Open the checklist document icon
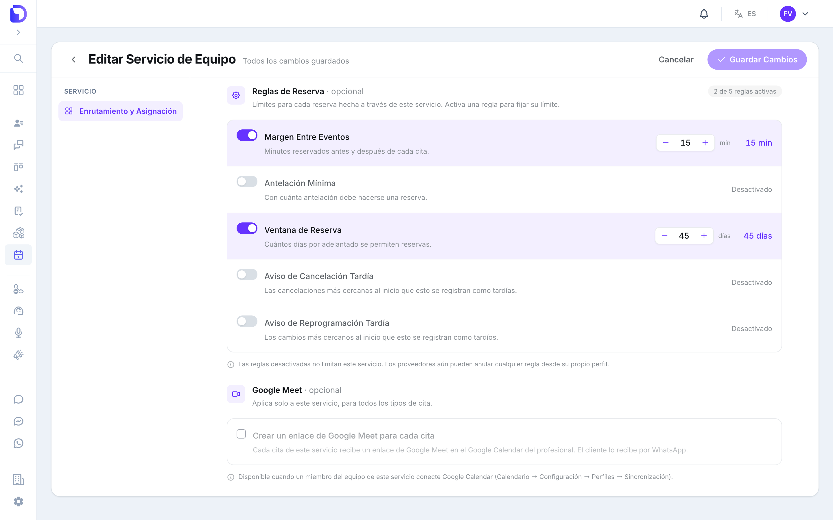 18,211
